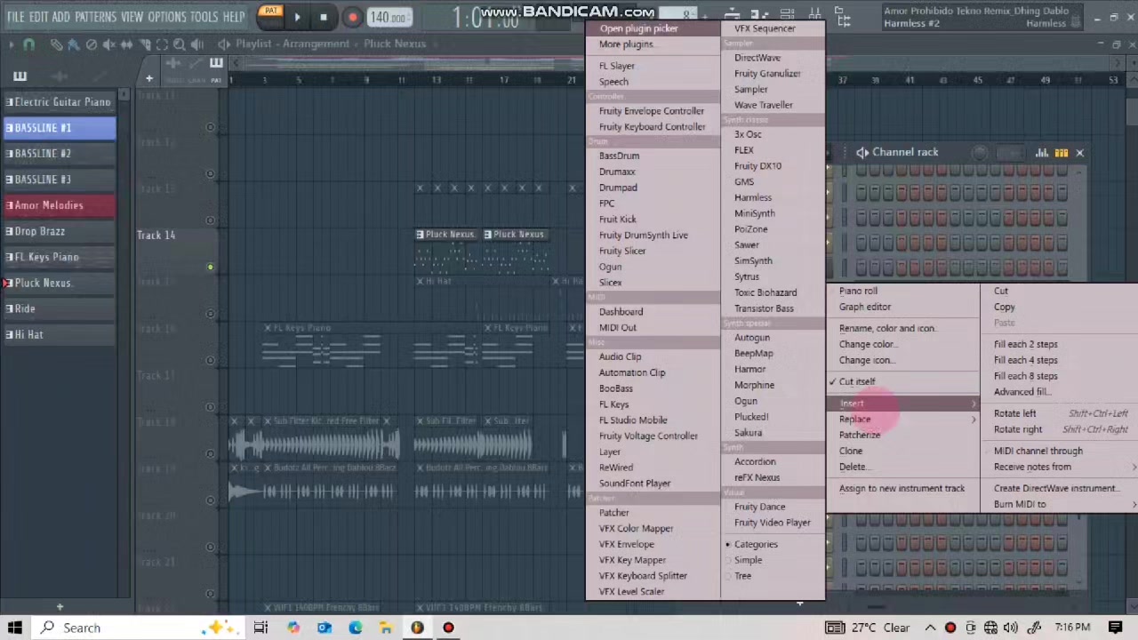Select the Slip tool in the playlist toolbar
The image size is (1138, 640).
tap(126, 44)
